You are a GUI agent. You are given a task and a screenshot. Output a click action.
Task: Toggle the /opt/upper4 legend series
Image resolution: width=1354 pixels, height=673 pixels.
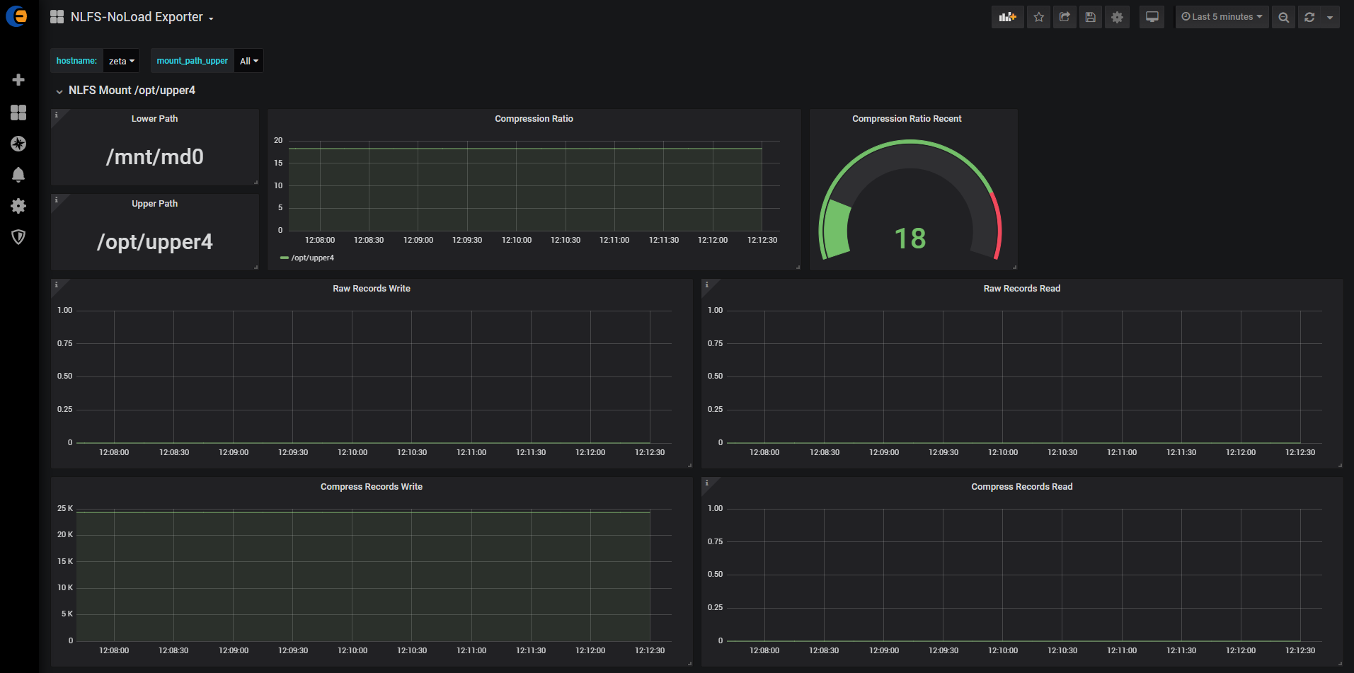[312, 258]
